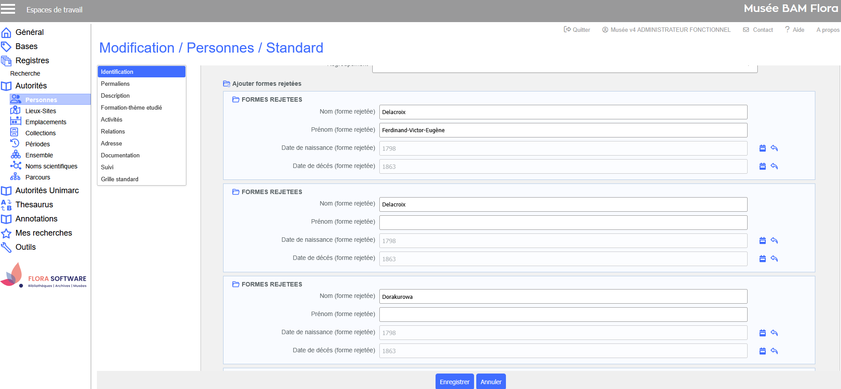Click the Noms scientifiques icon in sidebar
This screenshot has width=841, height=389.
(x=16, y=166)
